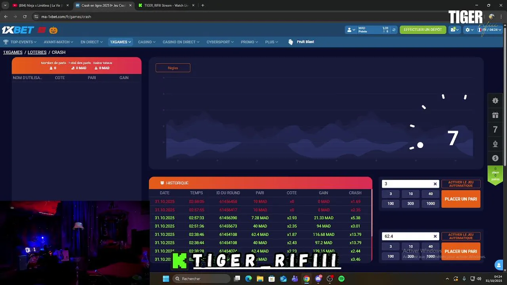Click the HISTORIQUE panel header
This screenshot has width=507, height=285.
pos(261,183)
